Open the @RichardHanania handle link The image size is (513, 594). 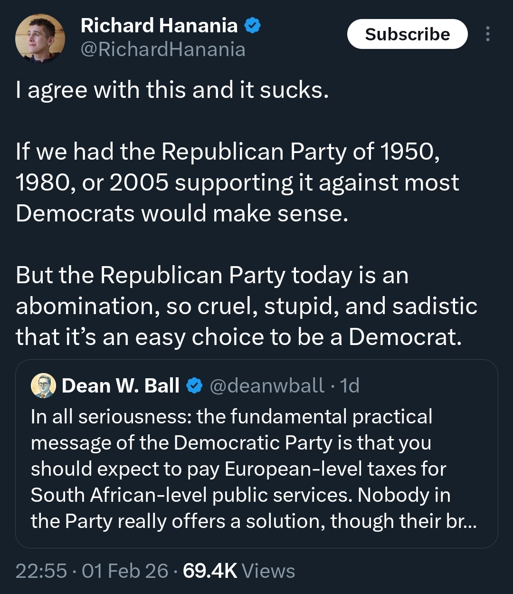[163, 49]
